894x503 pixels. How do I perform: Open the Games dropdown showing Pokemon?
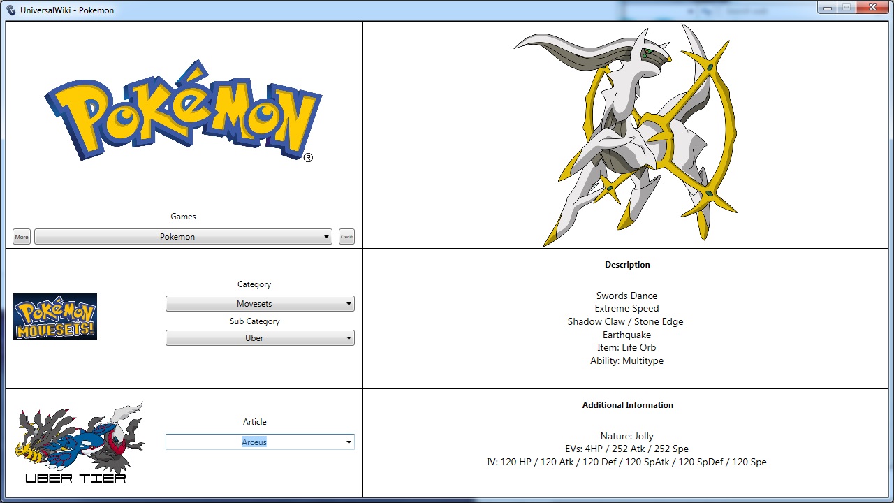pyautogui.click(x=183, y=237)
